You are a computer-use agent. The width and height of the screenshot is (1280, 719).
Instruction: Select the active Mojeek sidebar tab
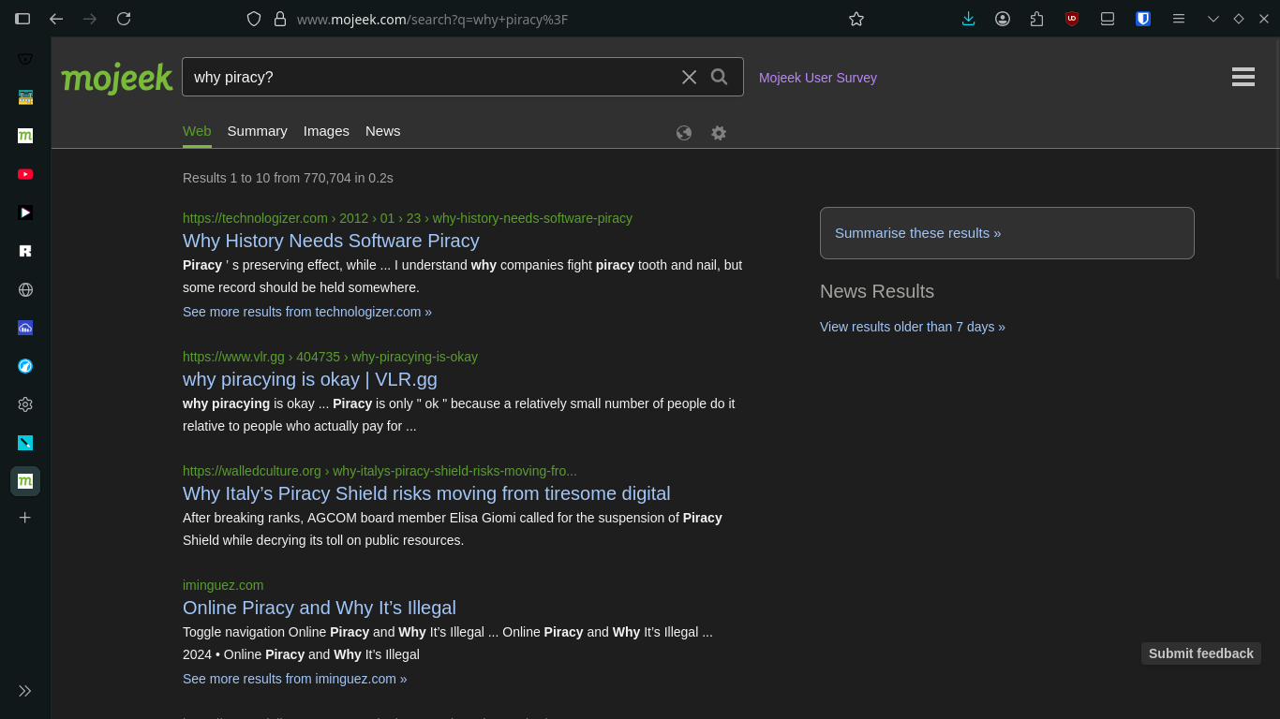[25, 481]
